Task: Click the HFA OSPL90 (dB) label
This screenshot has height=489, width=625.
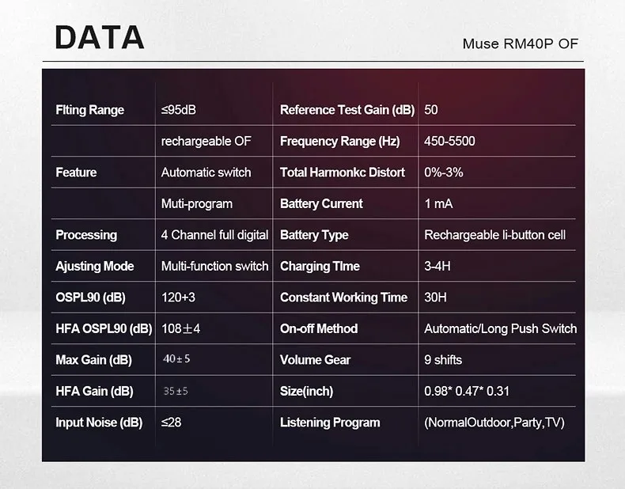Action: (104, 329)
